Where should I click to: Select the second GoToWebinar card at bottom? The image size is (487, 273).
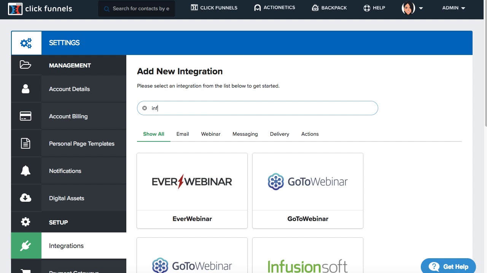[192, 256]
